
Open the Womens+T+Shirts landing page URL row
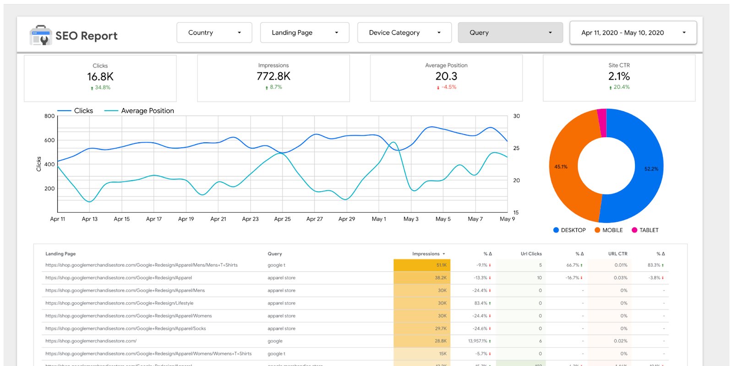pos(148,354)
